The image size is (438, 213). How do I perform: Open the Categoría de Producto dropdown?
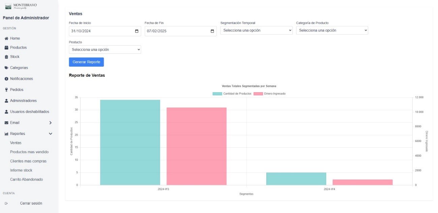(332, 30)
